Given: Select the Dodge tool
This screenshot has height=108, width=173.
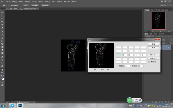Looking at the screenshot, I should (x=2, y=53).
